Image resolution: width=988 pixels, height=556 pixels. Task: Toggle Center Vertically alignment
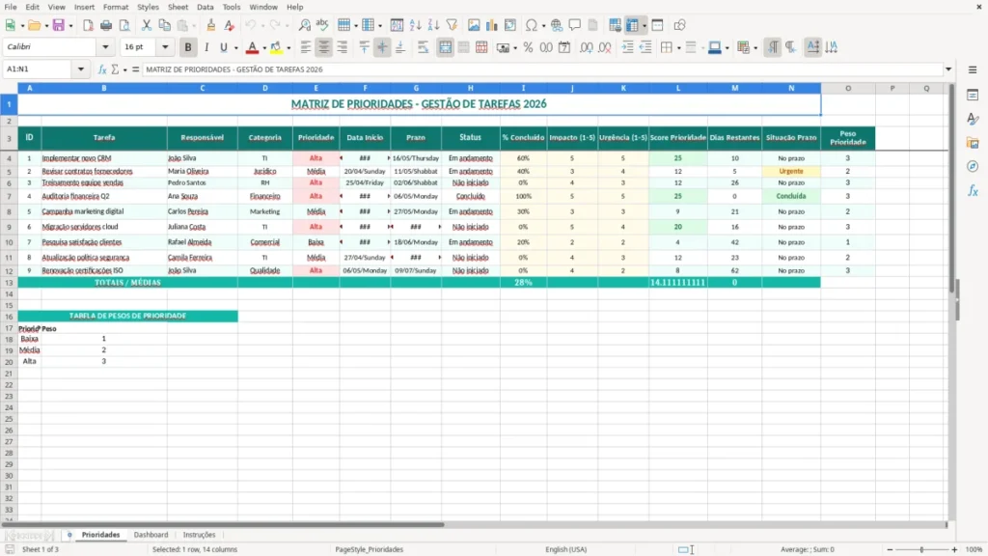[382, 47]
